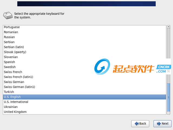Click the scrollbar up arrow
The width and height of the screenshot is (173, 130).
coord(168,27)
